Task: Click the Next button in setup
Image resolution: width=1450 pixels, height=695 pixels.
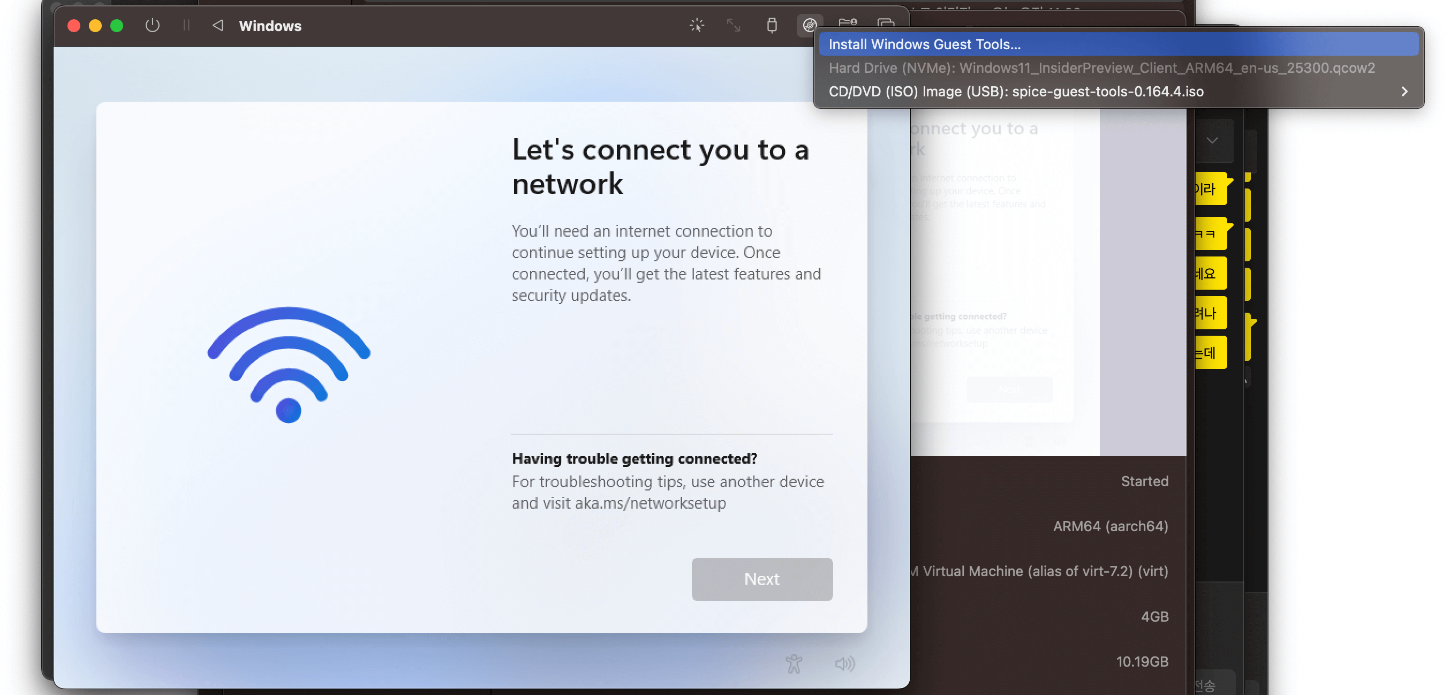Action: pos(761,578)
